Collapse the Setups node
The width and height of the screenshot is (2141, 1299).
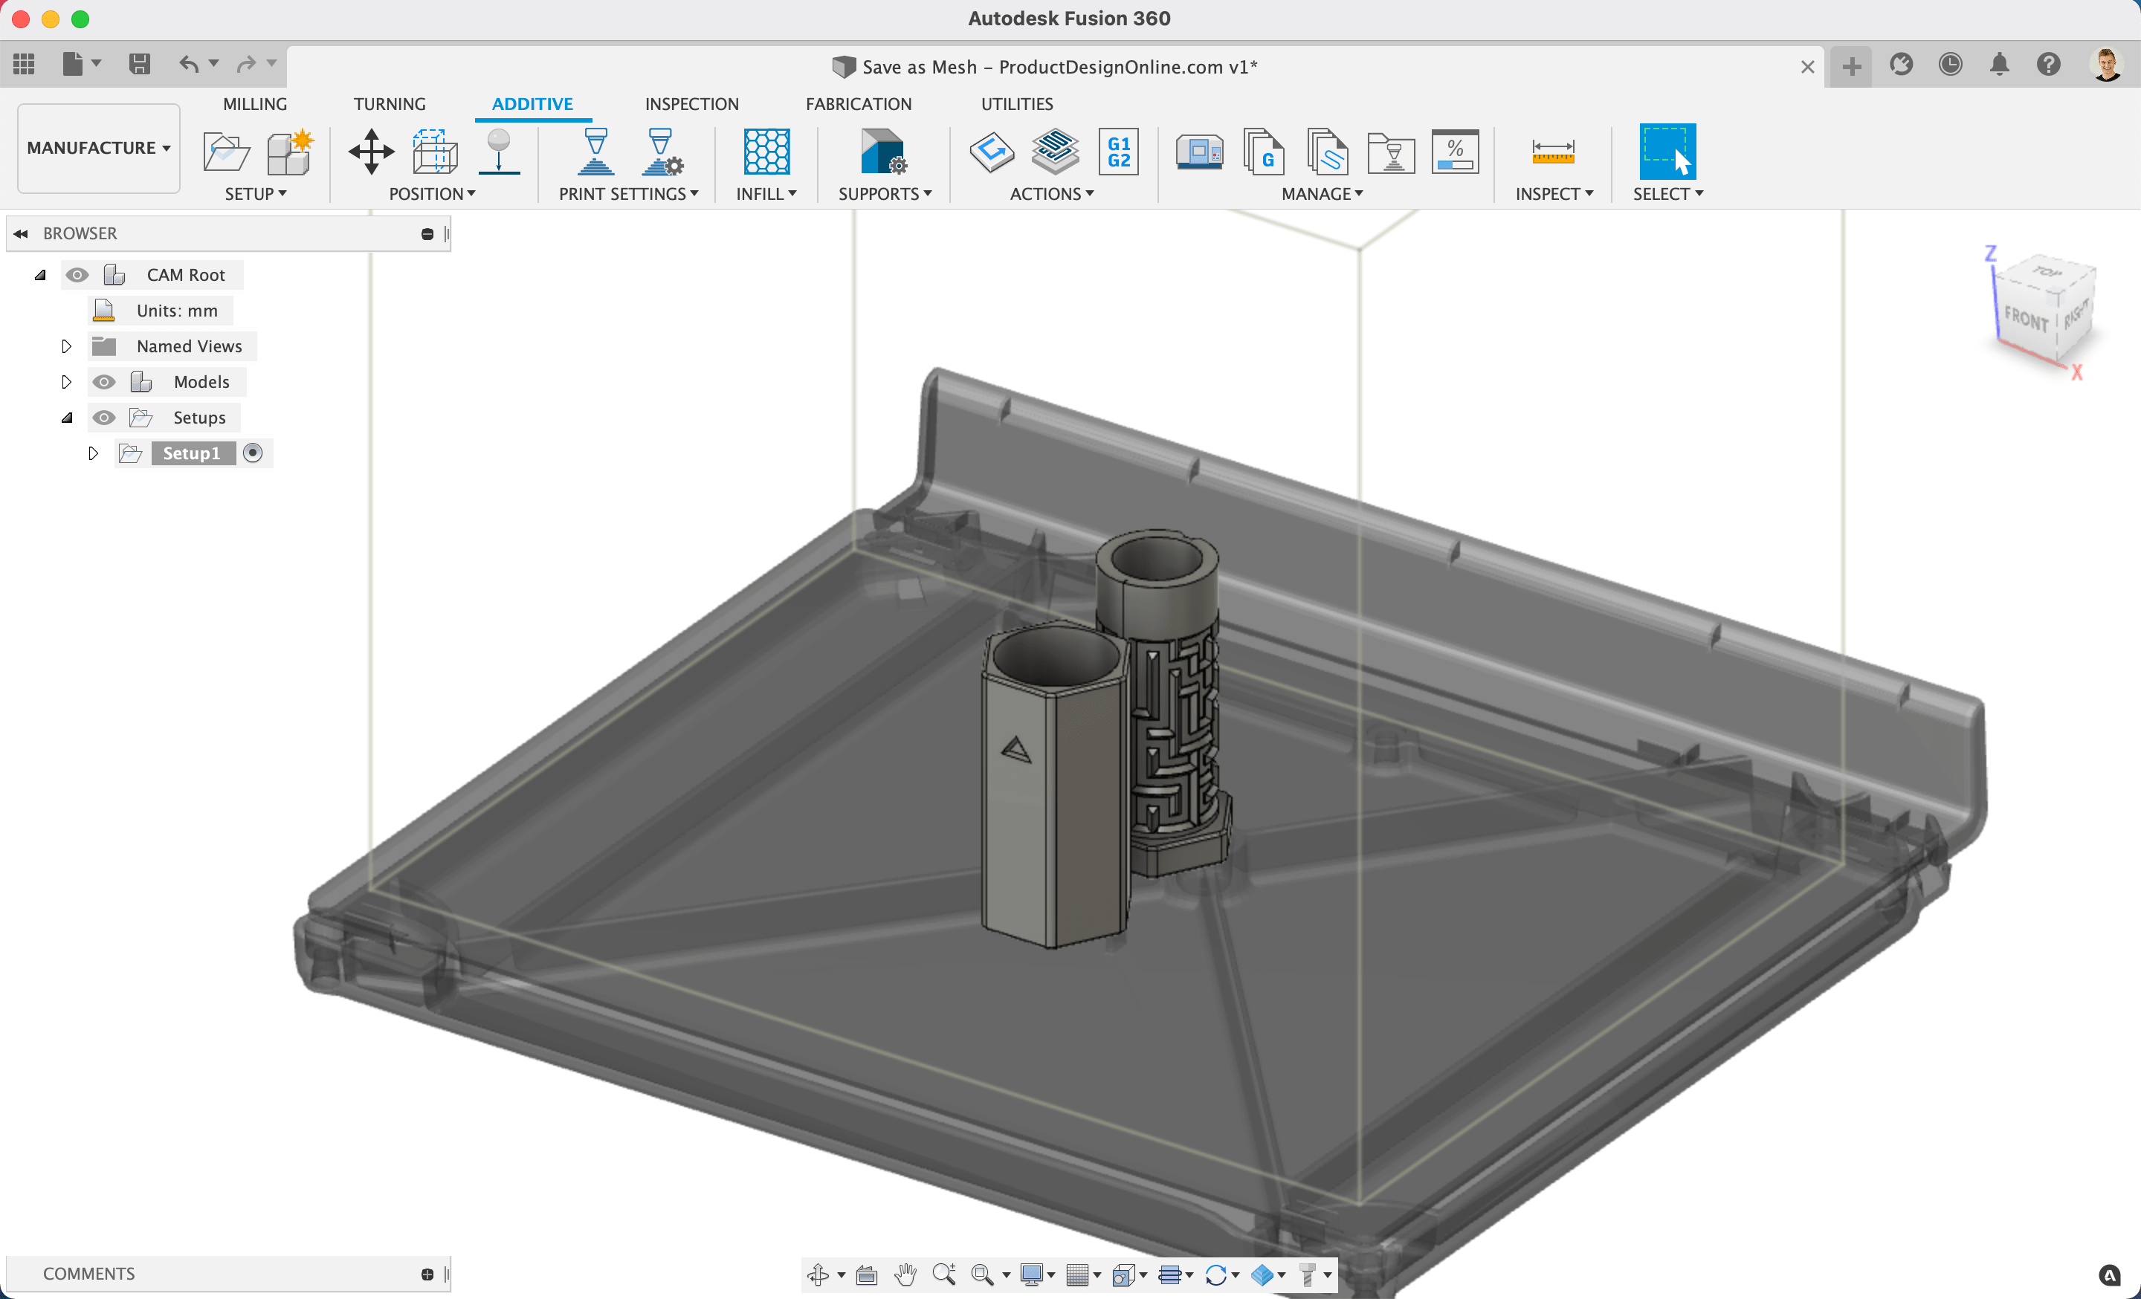[67, 418]
